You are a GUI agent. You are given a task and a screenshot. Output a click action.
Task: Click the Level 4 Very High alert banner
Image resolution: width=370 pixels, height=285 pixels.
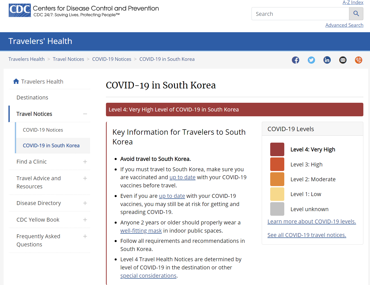tap(235, 109)
